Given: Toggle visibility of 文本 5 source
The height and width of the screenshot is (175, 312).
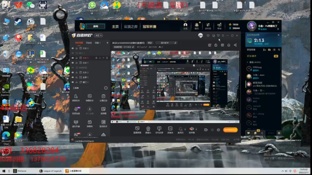Looking at the screenshot, I should click(x=73, y=58).
